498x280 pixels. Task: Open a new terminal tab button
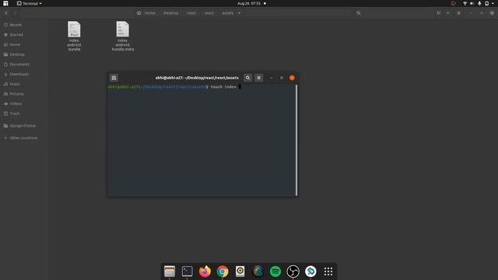coord(114,78)
